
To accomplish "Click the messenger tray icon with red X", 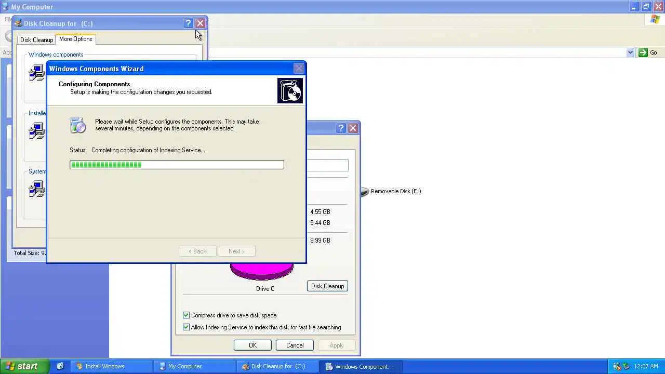I will [x=617, y=366].
